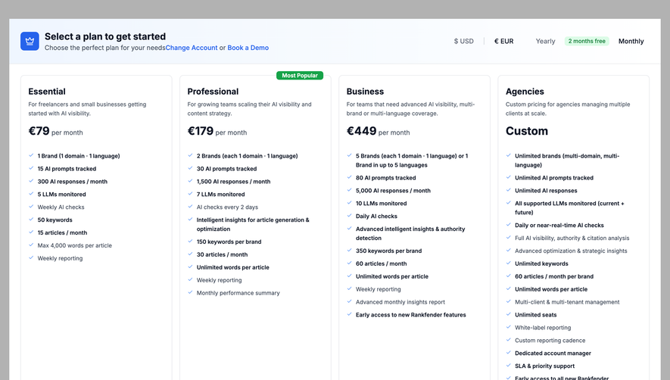Open the Change Account link
This screenshot has height=380, width=670.
click(x=192, y=48)
